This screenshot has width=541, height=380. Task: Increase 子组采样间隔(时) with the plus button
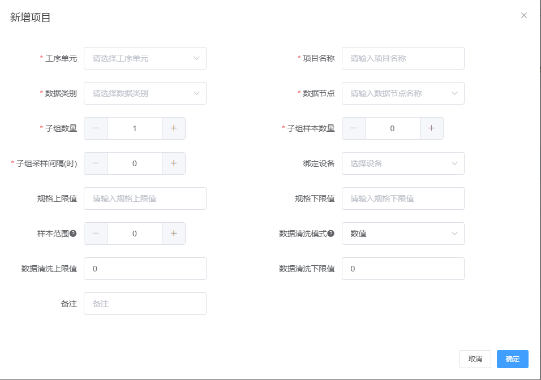(x=174, y=163)
